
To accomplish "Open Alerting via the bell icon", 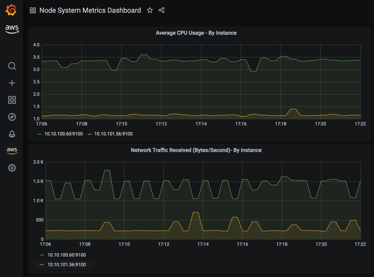I will (12, 134).
